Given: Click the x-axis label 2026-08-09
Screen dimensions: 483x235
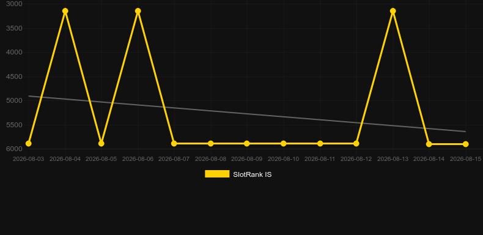Looking at the screenshot, I should tap(247, 159).
